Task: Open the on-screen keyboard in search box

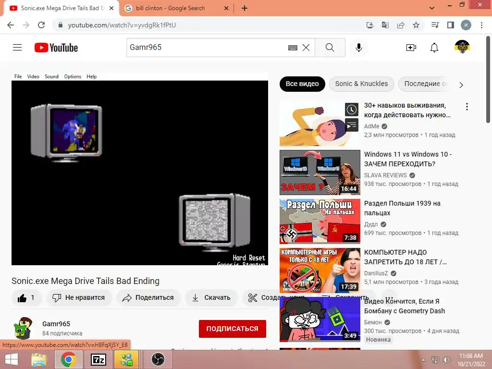Action: pos(293,48)
